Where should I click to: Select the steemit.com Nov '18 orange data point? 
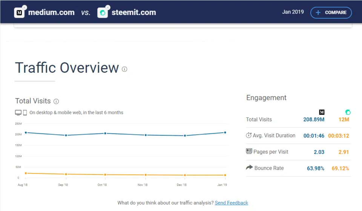pos(146,175)
